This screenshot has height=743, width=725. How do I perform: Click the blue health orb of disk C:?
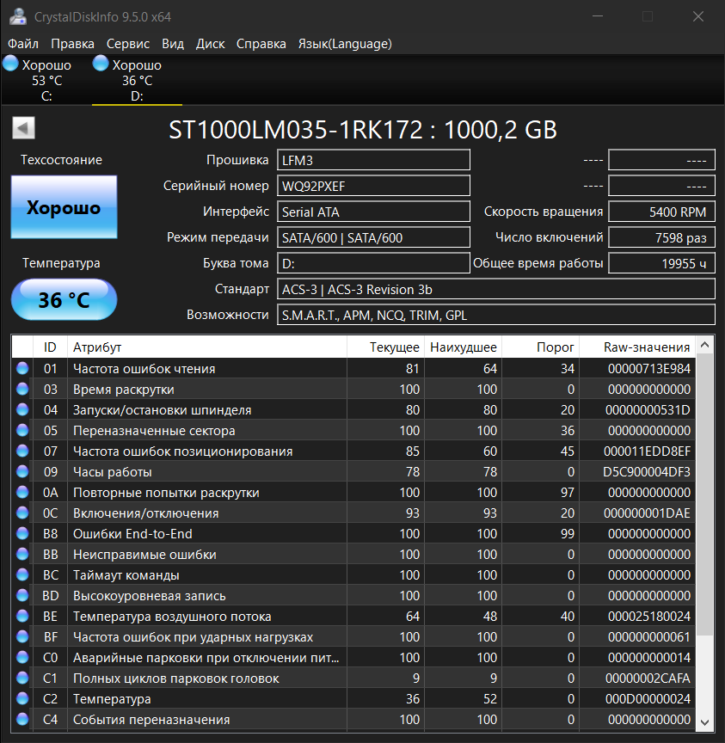tap(11, 64)
